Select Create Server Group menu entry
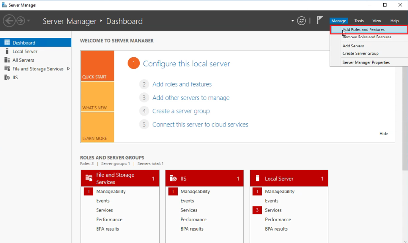 tap(369, 53)
